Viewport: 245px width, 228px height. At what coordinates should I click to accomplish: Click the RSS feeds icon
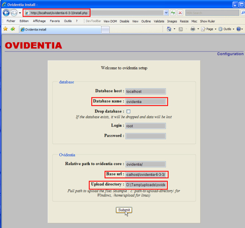[x=181, y=29]
